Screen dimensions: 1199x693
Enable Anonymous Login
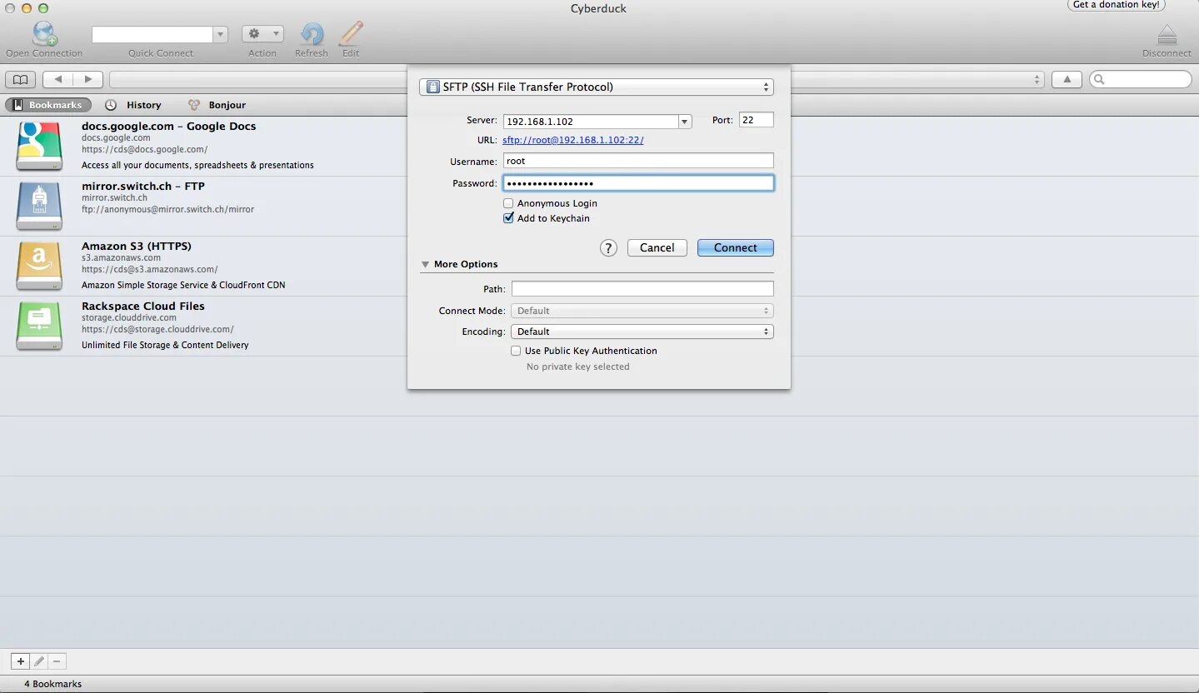508,202
